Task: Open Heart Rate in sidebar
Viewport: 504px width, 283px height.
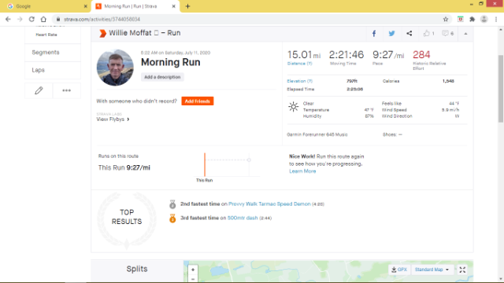Action: tap(46, 35)
